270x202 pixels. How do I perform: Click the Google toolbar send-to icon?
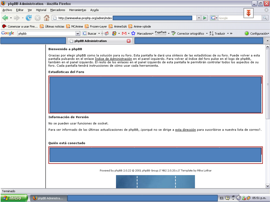pyautogui.click(x=114, y=33)
